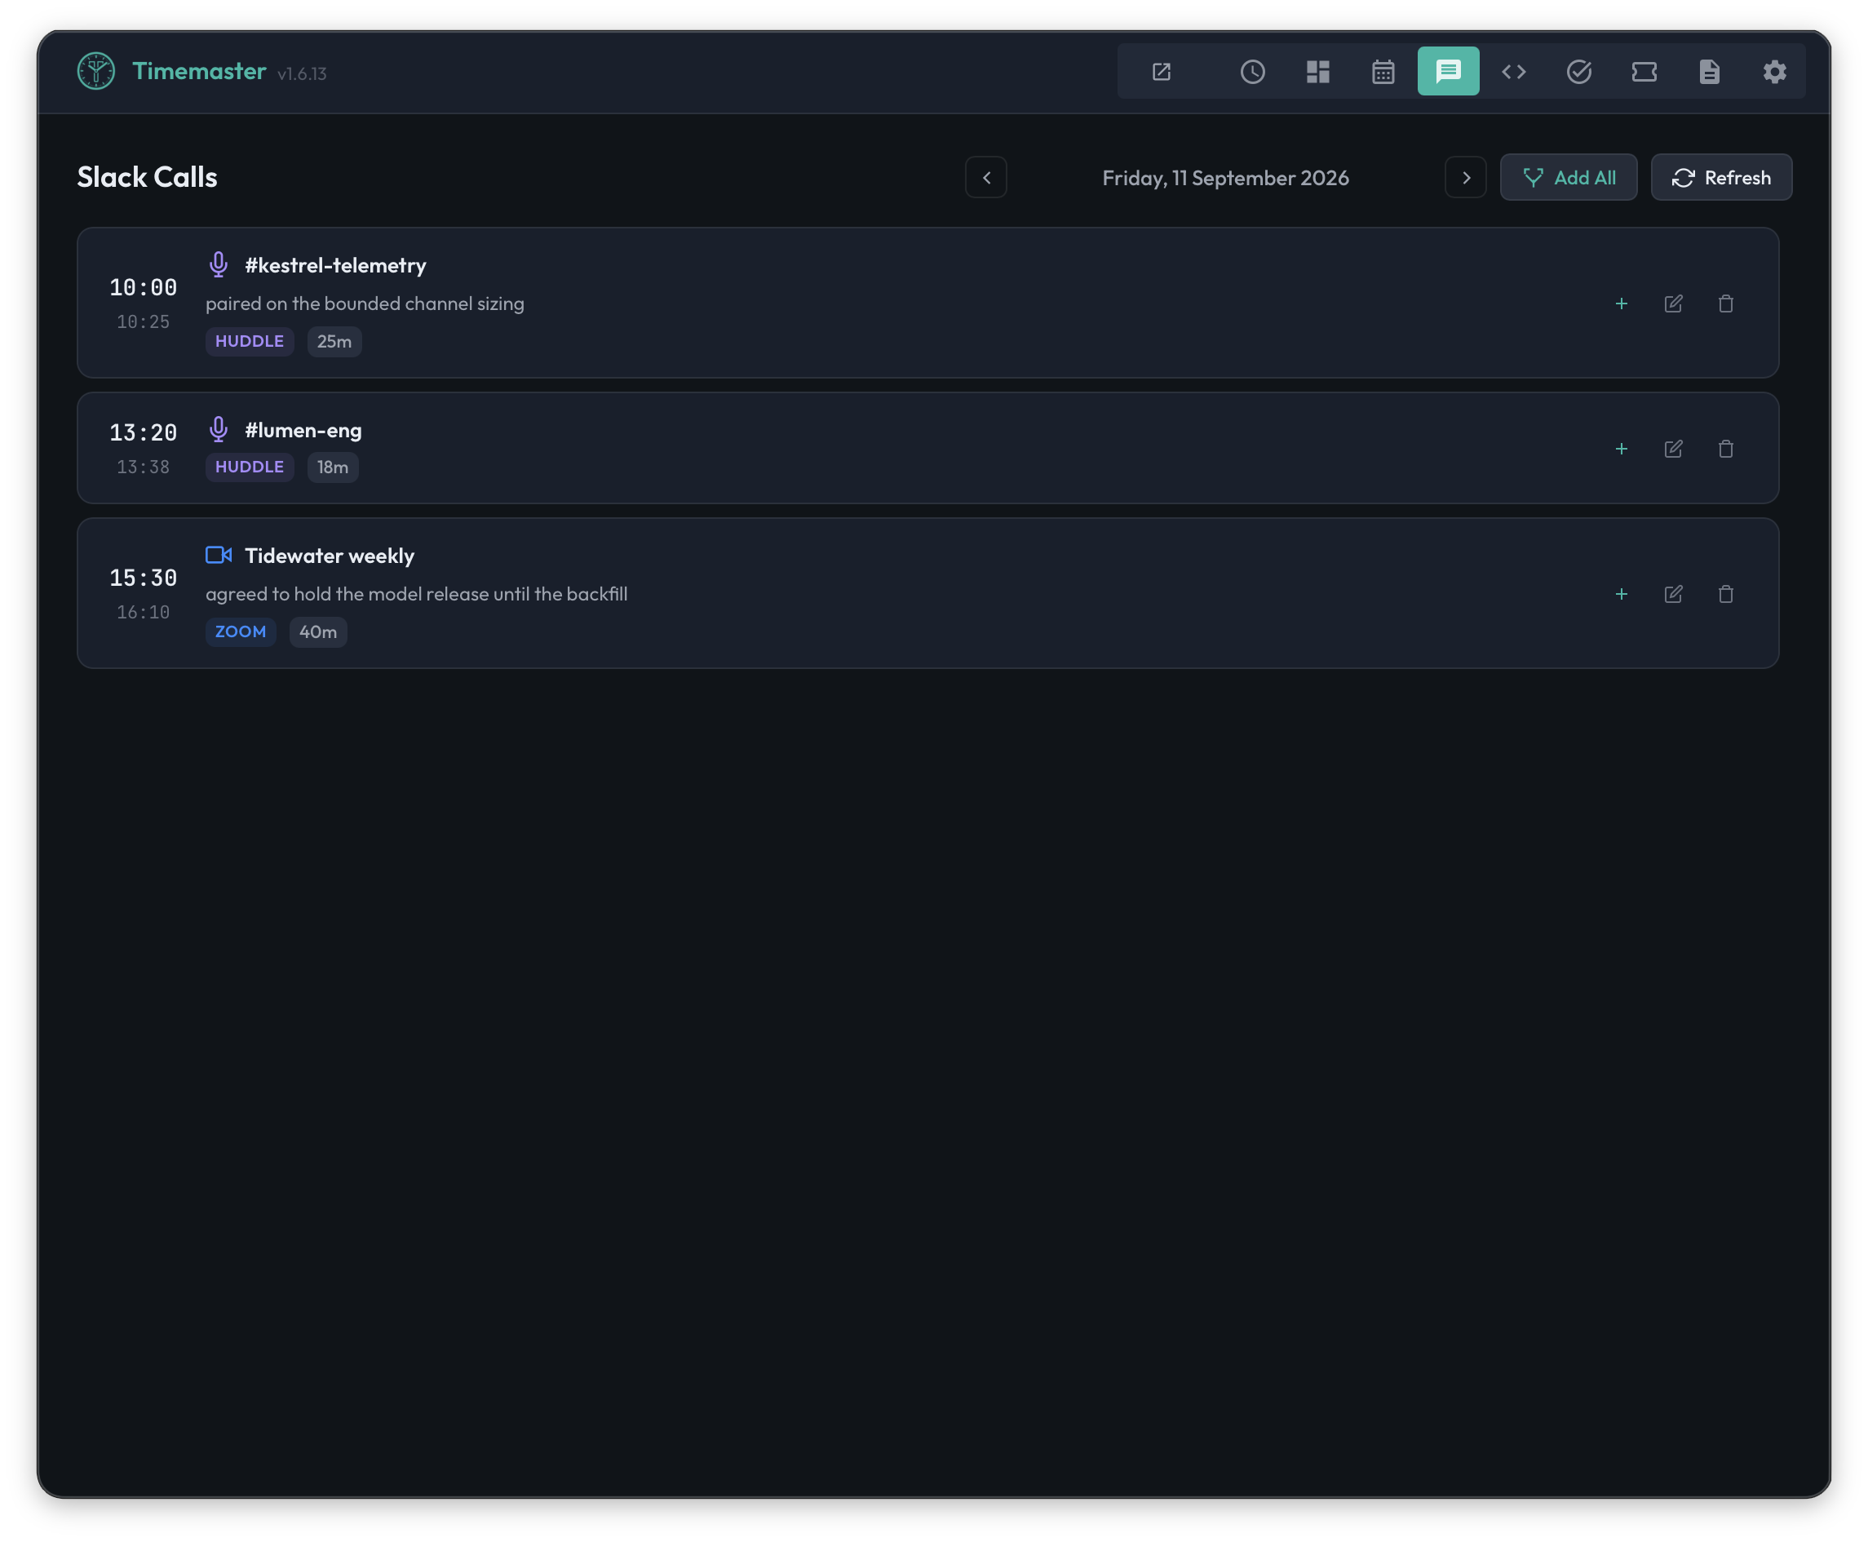Screen dimensions: 1868x1542
Task: Delete the #lumen-eng call
Action: [x=1726, y=450]
